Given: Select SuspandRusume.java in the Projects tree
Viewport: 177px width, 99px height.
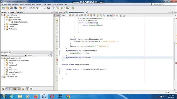Looking at the screenshot, I should click(21, 22).
